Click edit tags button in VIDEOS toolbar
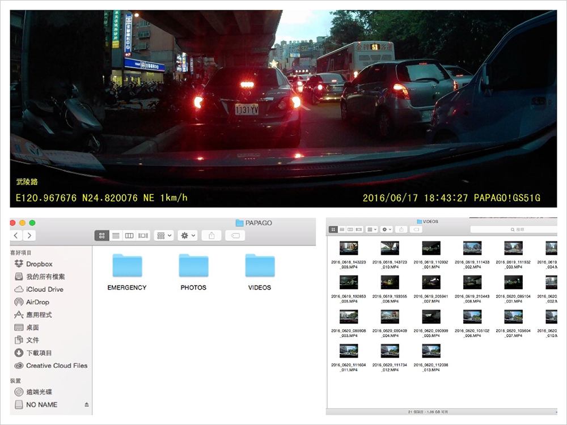Viewport: 567px width, 425px height. 416,229
